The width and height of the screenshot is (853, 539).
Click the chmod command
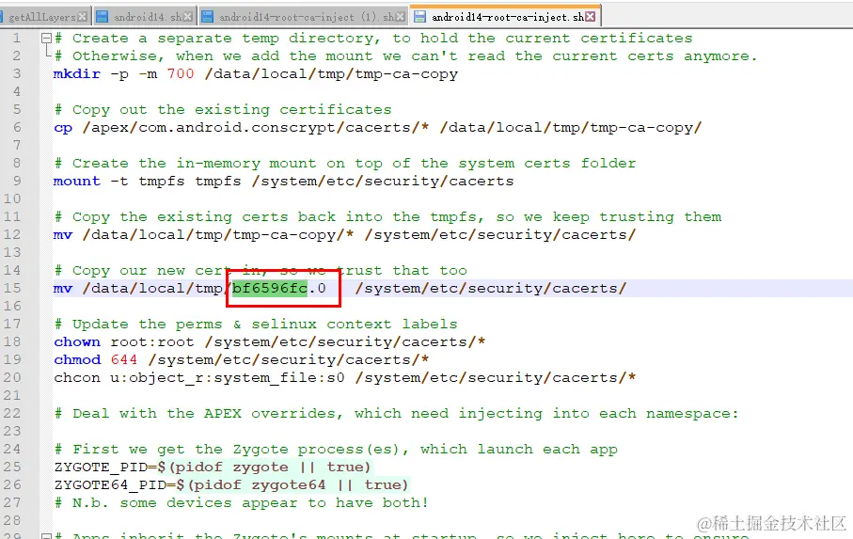coord(77,359)
